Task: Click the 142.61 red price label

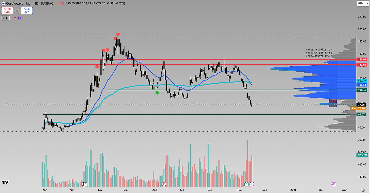Action: (361, 65)
